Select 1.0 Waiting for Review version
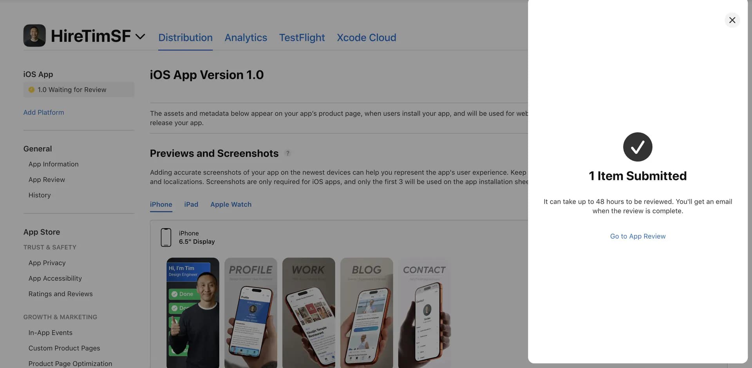The image size is (752, 368). tap(79, 90)
